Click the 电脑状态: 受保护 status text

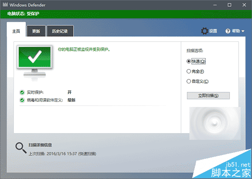tap(23, 14)
